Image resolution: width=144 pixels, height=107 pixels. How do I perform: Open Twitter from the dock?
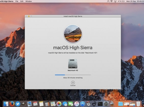[18, 104]
